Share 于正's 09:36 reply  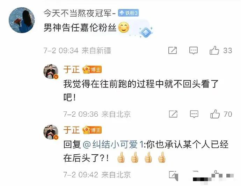(173, 114)
